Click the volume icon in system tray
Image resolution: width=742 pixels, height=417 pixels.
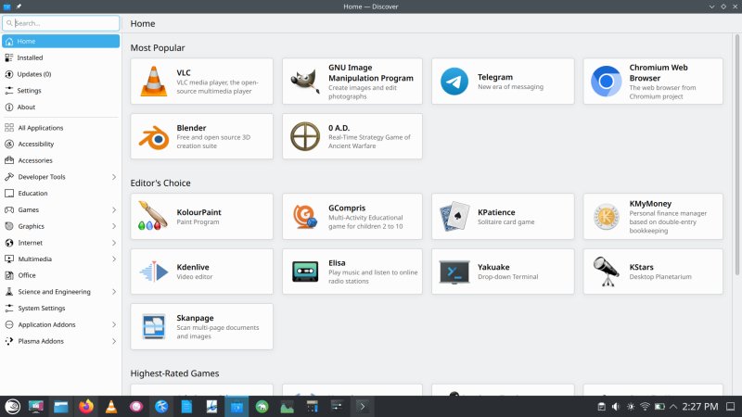click(x=616, y=407)
